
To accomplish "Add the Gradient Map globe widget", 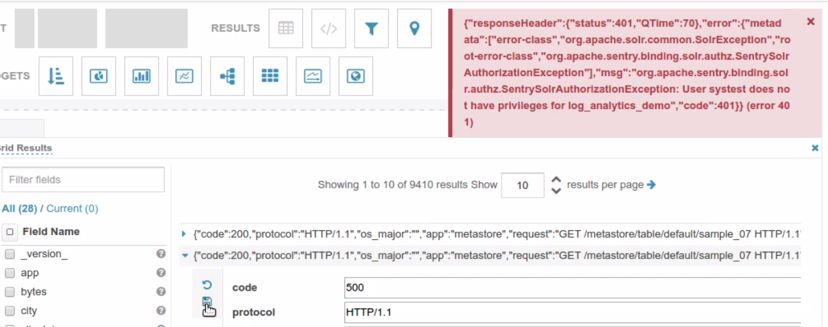I will (x=355, y=76).
